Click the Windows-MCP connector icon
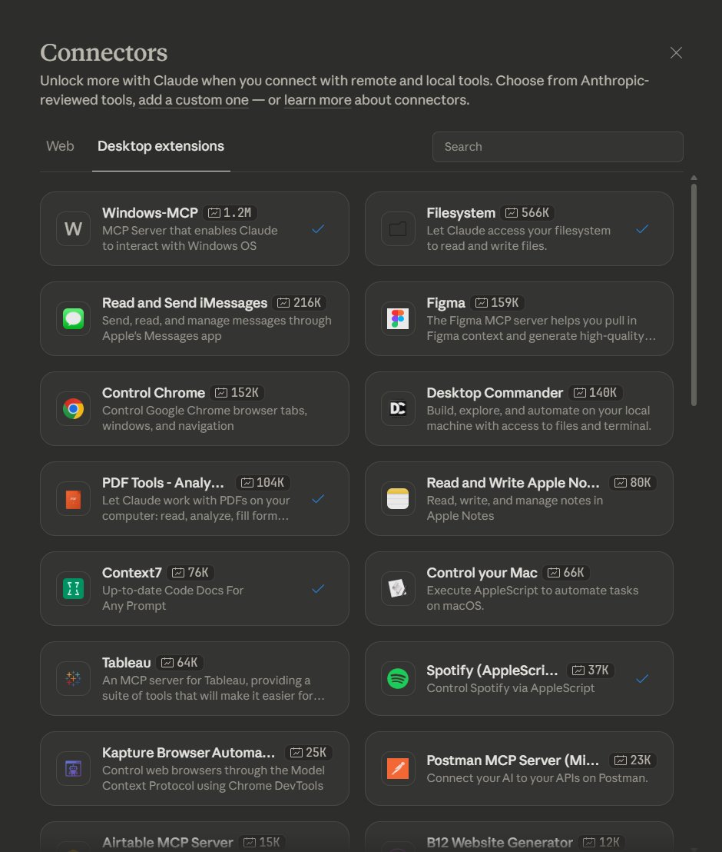Screen dimensions: 722x852 tap(73, 228)
